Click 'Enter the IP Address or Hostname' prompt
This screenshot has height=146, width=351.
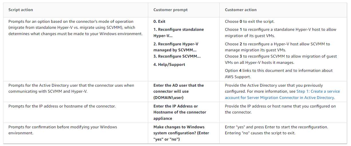(x=180, y=112)
